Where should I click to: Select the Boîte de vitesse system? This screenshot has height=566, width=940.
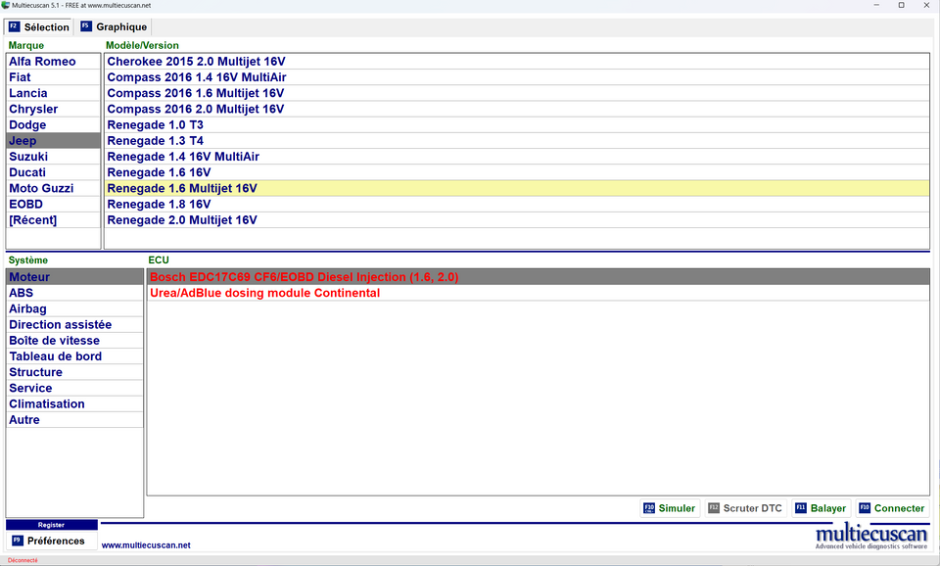75,341
